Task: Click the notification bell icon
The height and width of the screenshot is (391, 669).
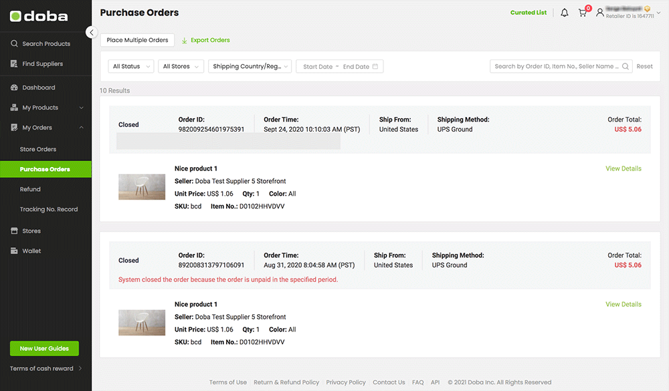Action: 564,13
